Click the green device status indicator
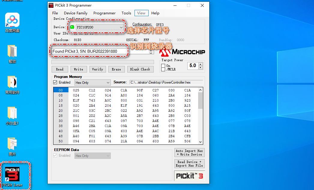This screenshot has height=190, width=314. (72, 27)
